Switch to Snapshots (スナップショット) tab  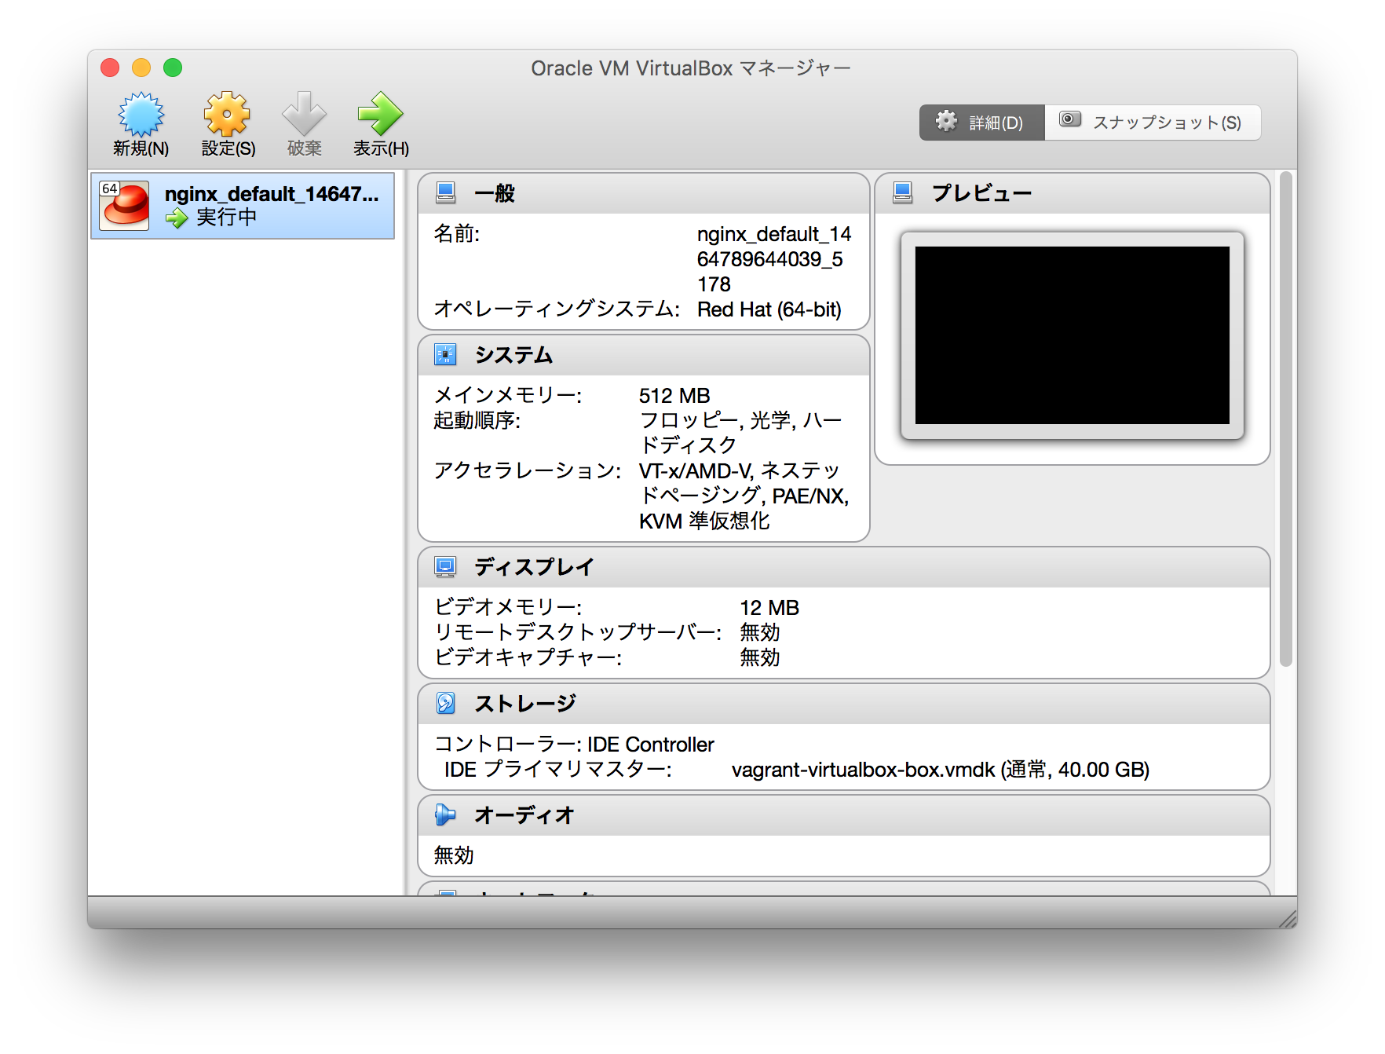(1152, 123)
